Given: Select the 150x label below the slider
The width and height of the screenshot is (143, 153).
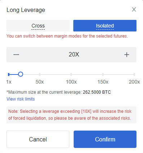Looking at the screenshot, I should click(103, 82).
